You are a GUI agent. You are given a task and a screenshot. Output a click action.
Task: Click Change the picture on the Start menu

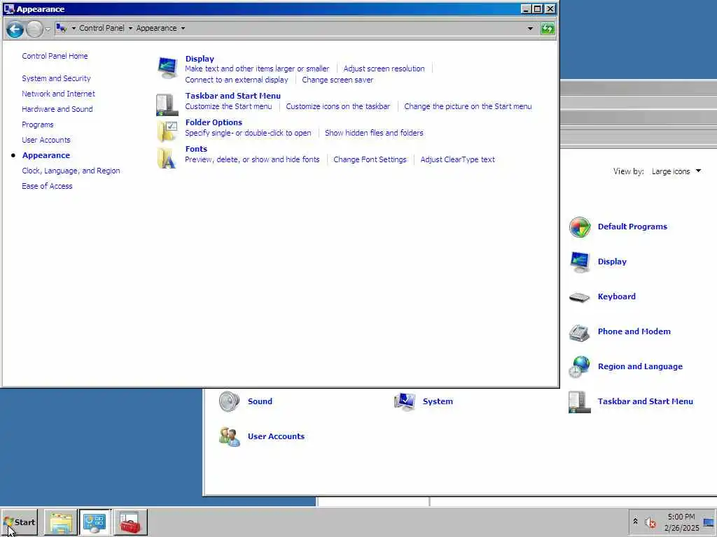point(468,106)
